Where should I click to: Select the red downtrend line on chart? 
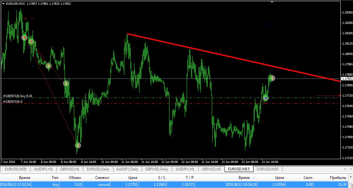[234, 58]
